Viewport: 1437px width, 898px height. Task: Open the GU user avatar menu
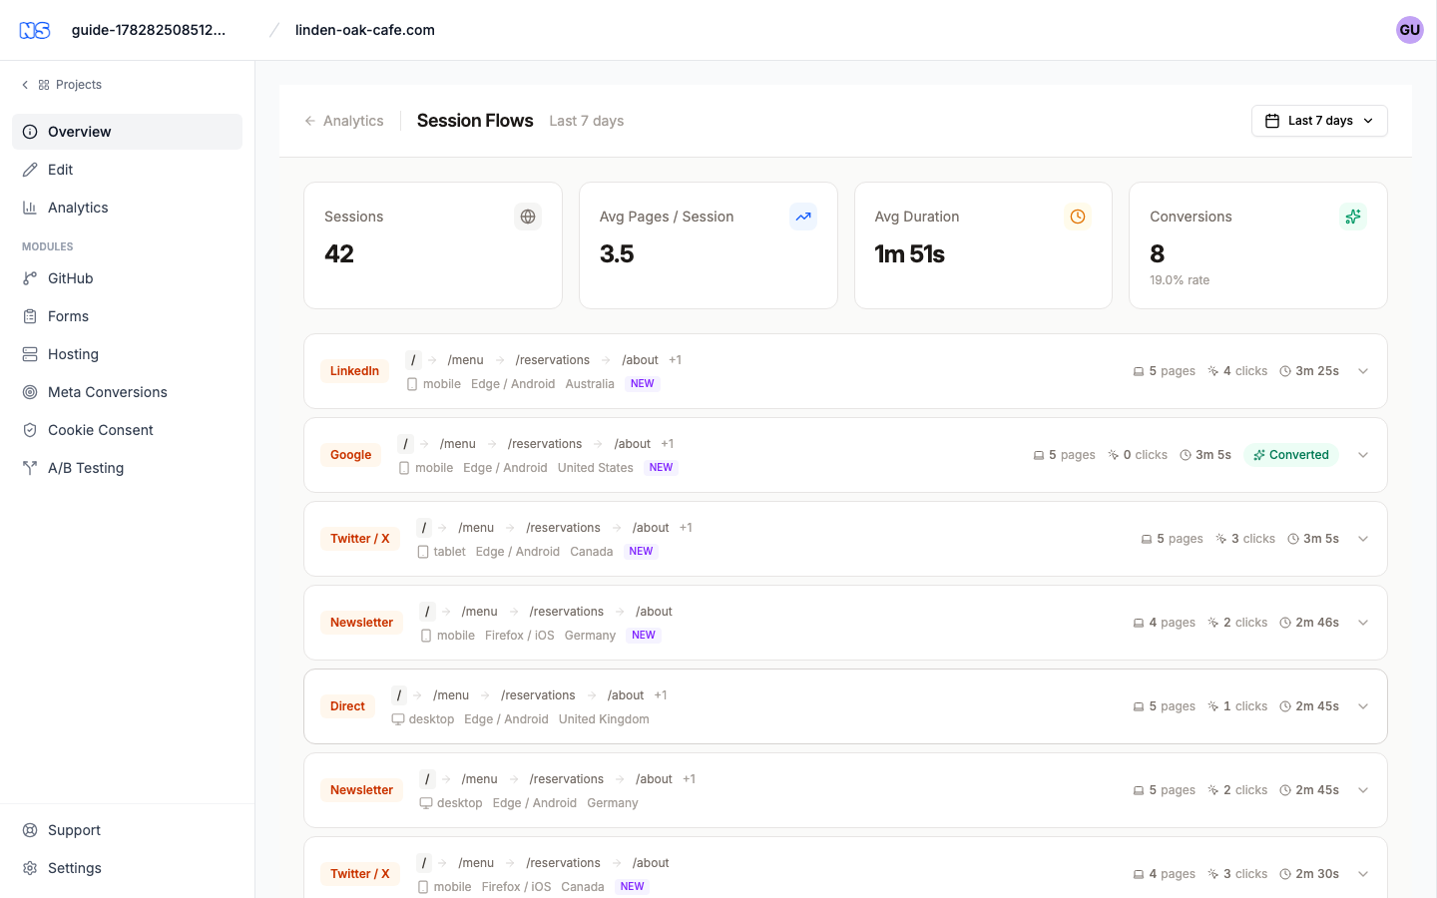pos(1409,30)
